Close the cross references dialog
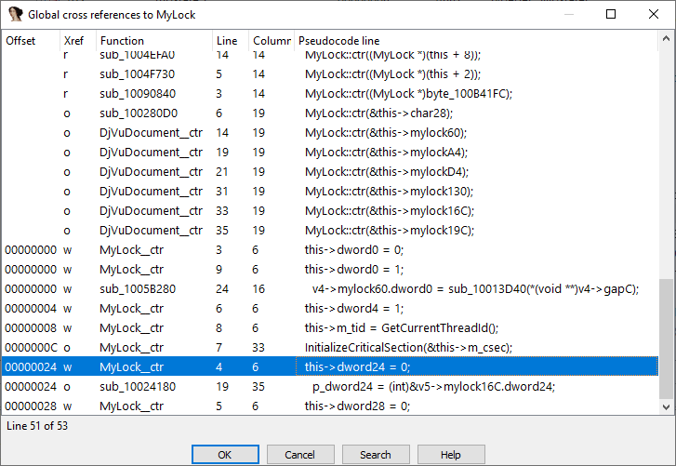The image size is (676, 466). point(653,14)
